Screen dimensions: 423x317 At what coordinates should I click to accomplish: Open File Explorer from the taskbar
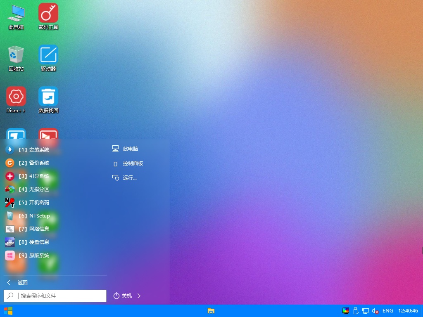211,311
